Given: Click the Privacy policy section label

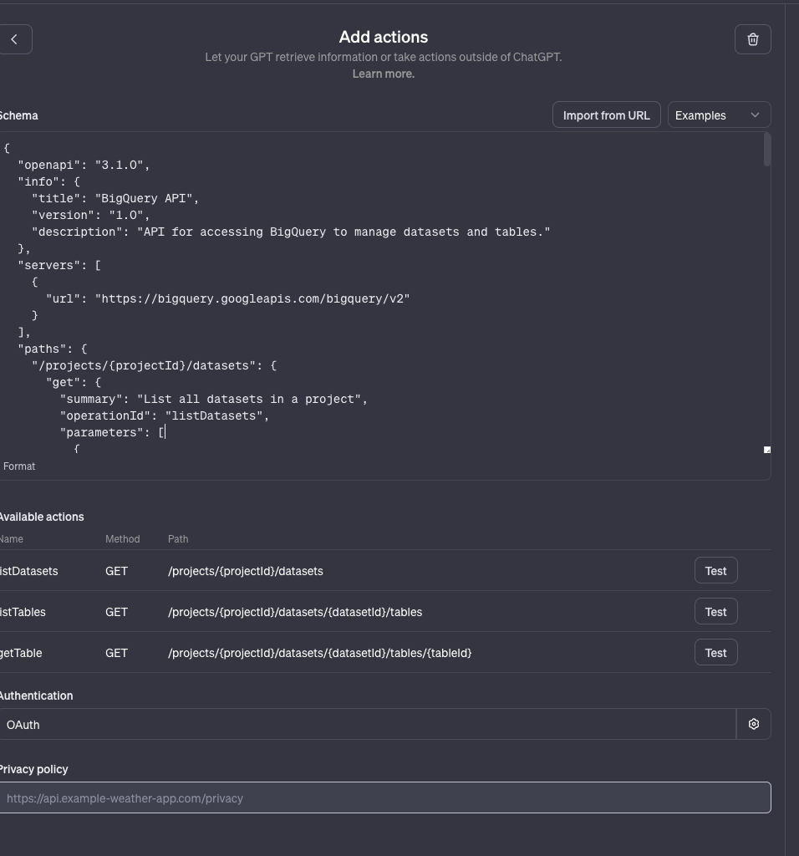Looking at the screenshot, I should coord(33,769).
